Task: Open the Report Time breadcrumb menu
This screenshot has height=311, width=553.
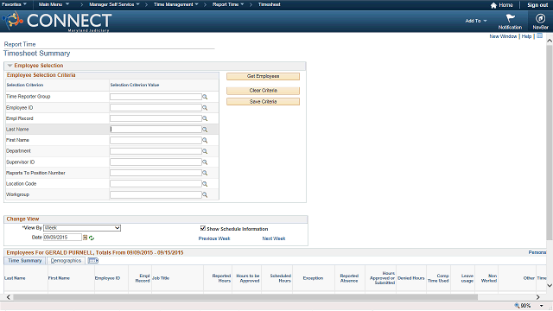Action: (x=228, y=4)
